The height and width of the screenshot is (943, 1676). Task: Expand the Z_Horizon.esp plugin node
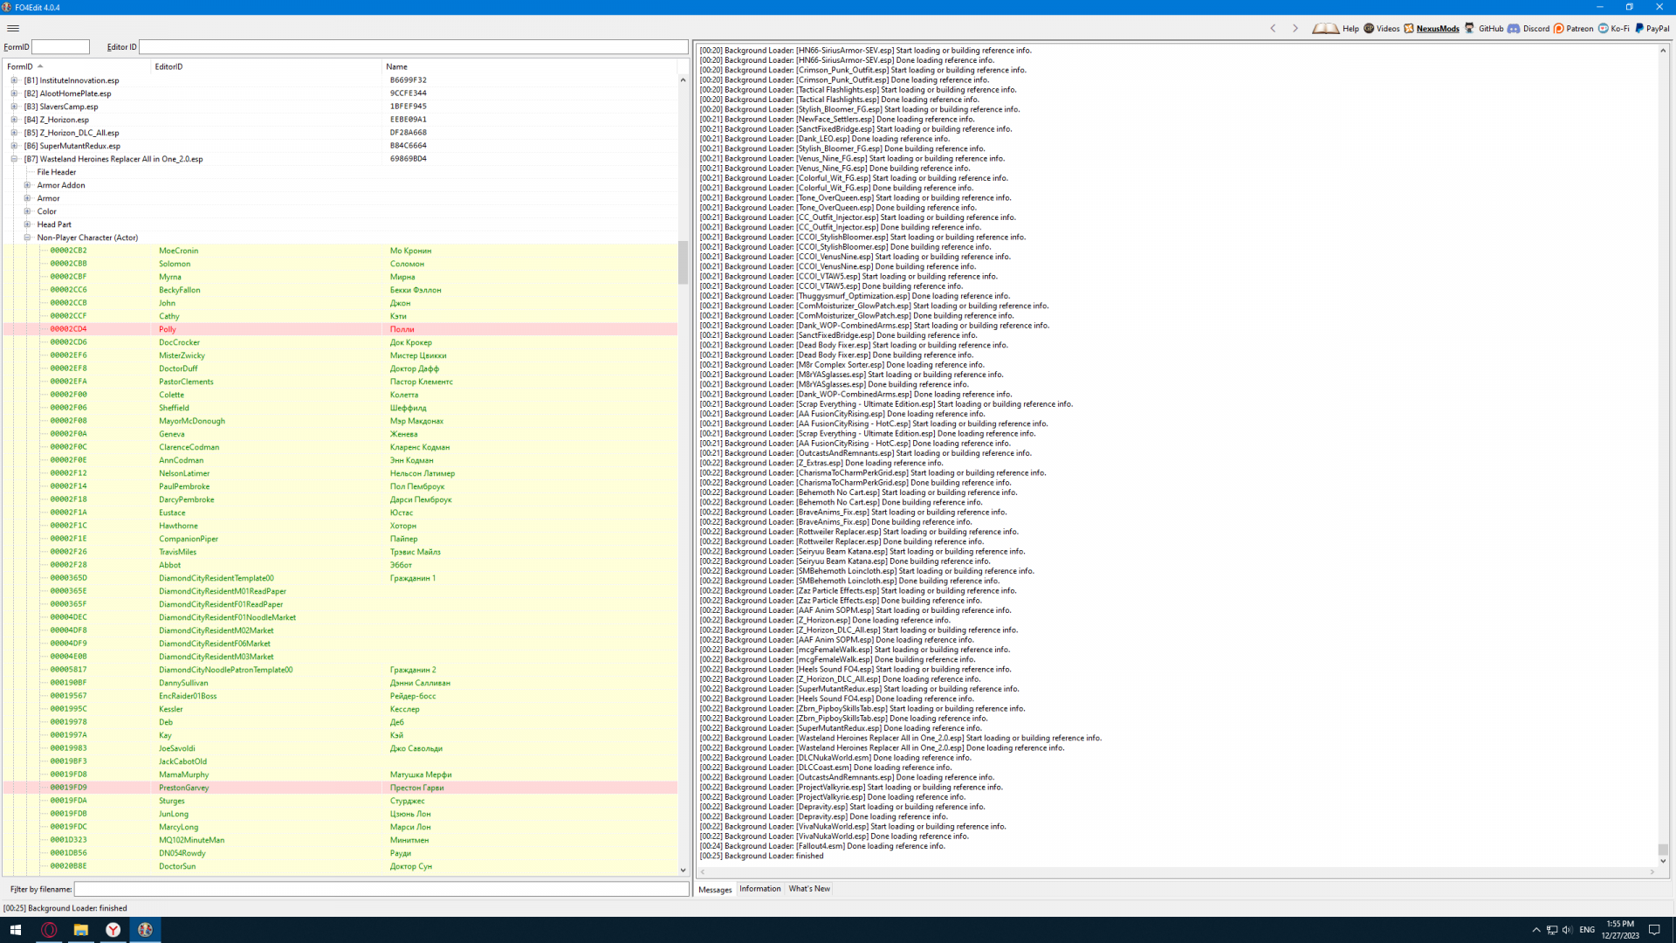coord(14,120)
